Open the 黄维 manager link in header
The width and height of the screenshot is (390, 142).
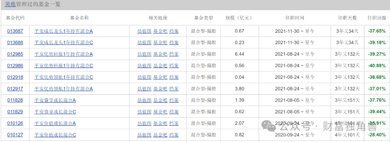coord(10,4)
